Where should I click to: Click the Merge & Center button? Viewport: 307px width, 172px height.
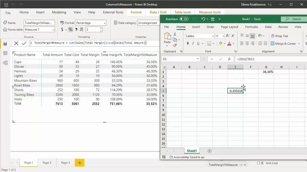(x=283, y=43)
